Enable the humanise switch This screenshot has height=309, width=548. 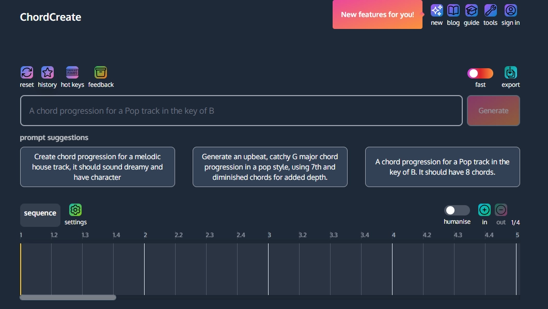(x=457, y=210)
